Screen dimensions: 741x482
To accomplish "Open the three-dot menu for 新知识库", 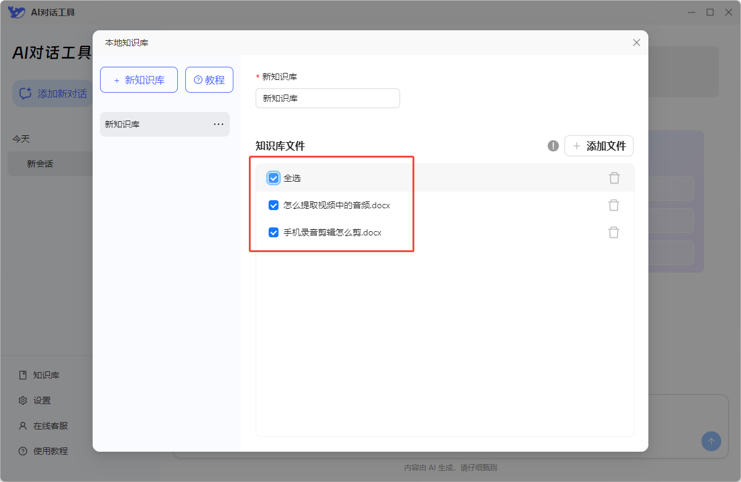I will pyautogui.click(x=219, y=124).
